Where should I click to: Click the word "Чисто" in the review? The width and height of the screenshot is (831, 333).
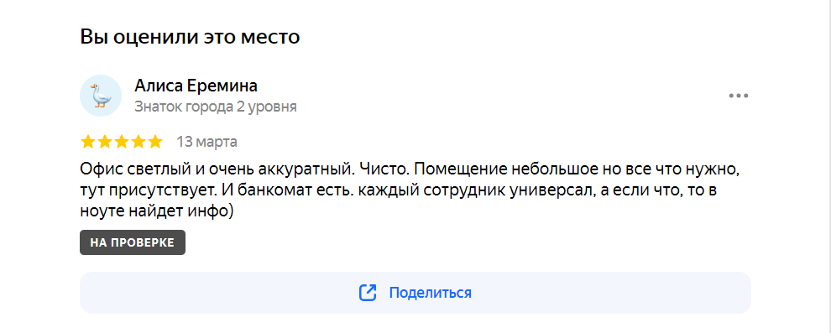pyautogui.click(x=383, y=170)
